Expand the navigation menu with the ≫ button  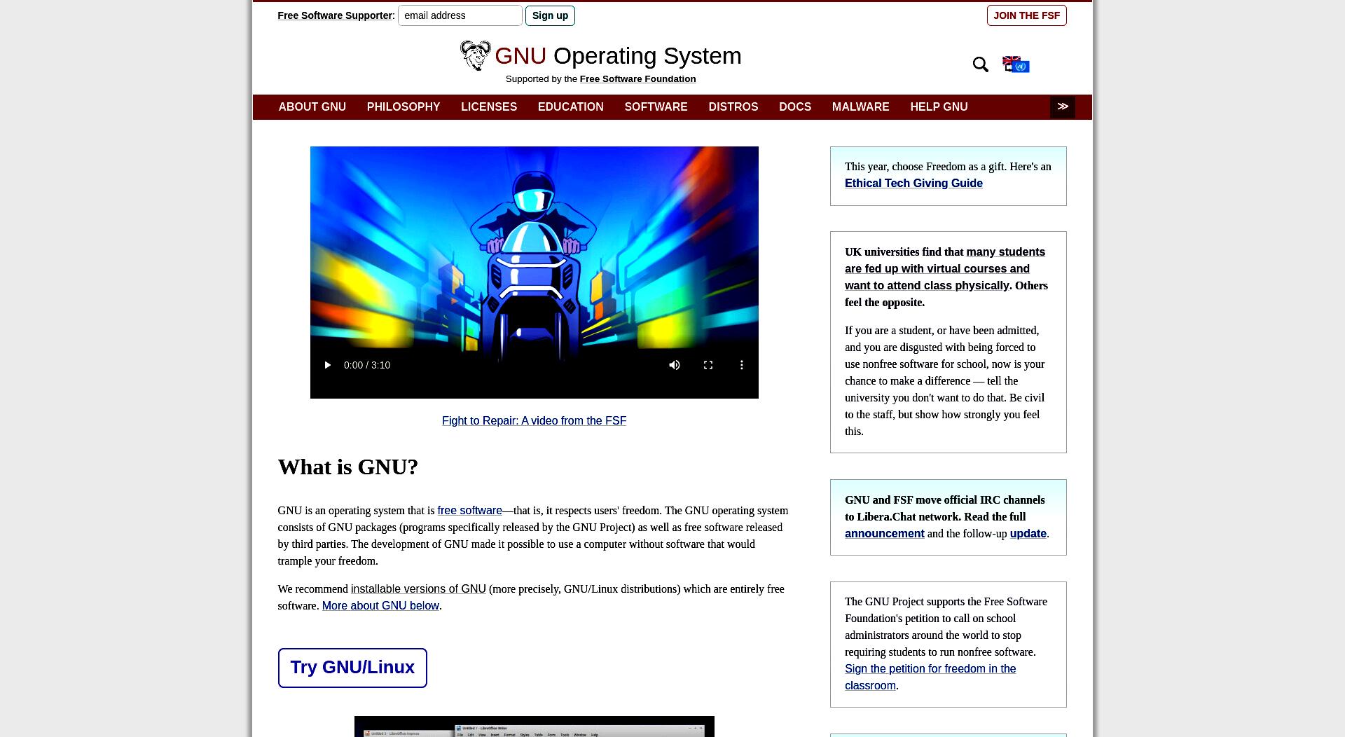pos(1063,106)
